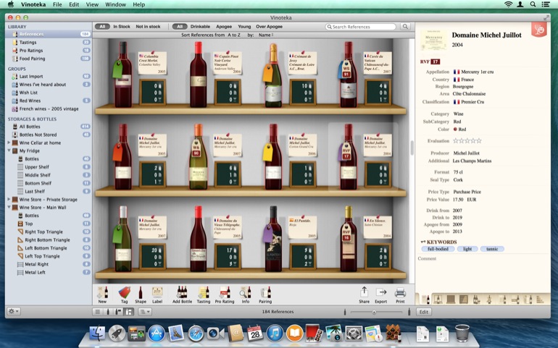The width and height of the screenshot is (558, 348).
Task: Click the large bottle icon right of zoom slider
Action: [x=409, y=312]
